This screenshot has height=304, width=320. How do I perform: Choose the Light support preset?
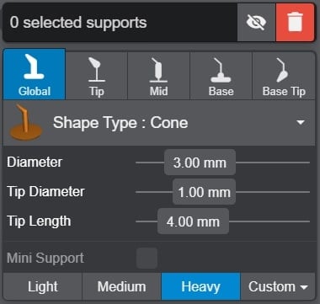(x=43, y=286)
